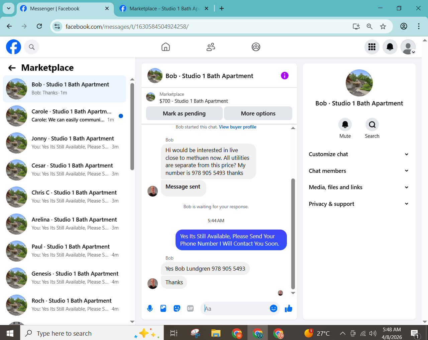The image size is (428, 340).
Task: Open Arelina's Studio 1 Bath Apartment chat
Action: tap(65, 224)
